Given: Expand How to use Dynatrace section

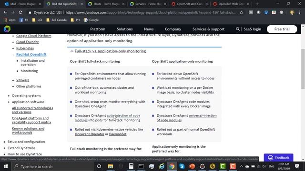Looking at the screenshot, I should pos(4,154).
